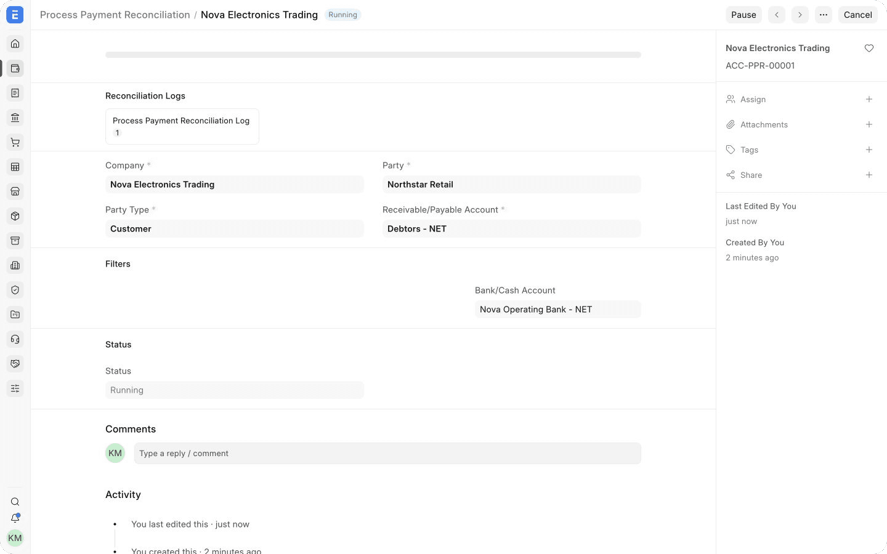This screenshot has height=554, width=887.
Task: Open the KM user avatar in the sidebar
Action: [x=15, y=538]
